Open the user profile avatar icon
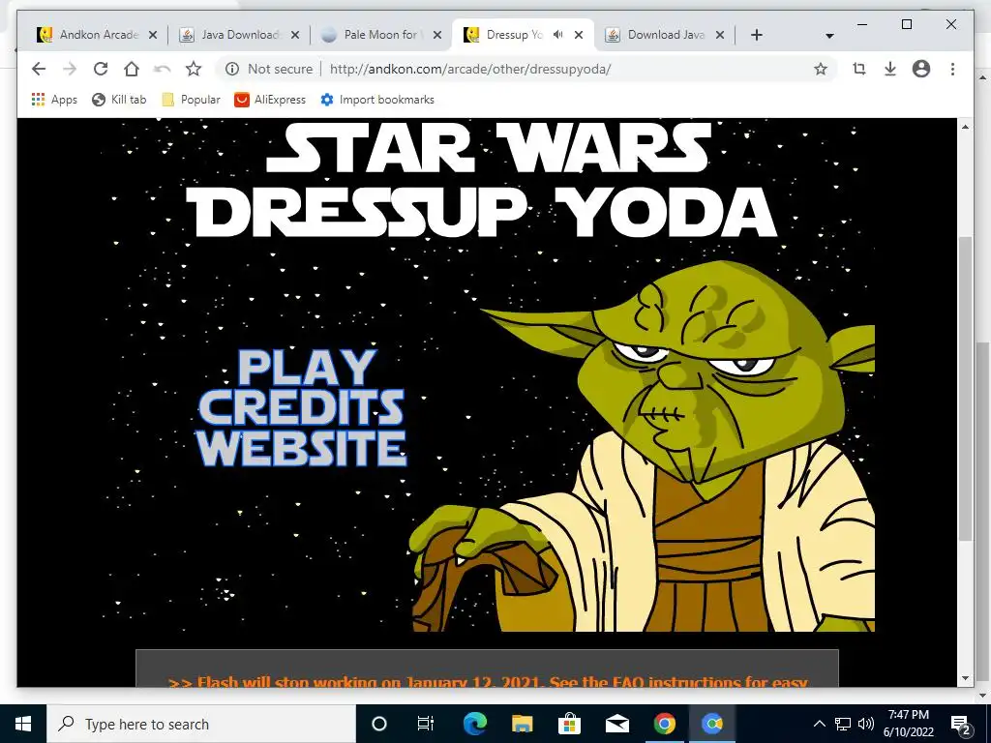The image size is (991, 743). coord(921,69)
